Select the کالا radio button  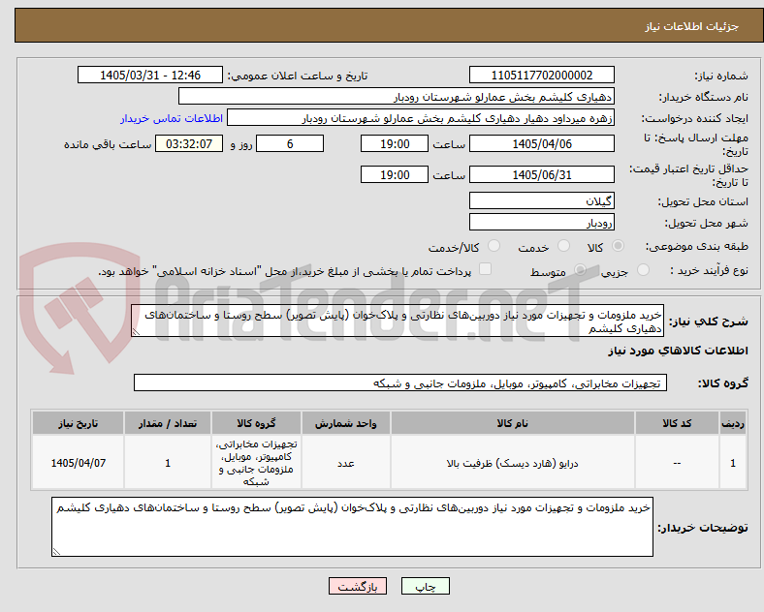(618, 246)
